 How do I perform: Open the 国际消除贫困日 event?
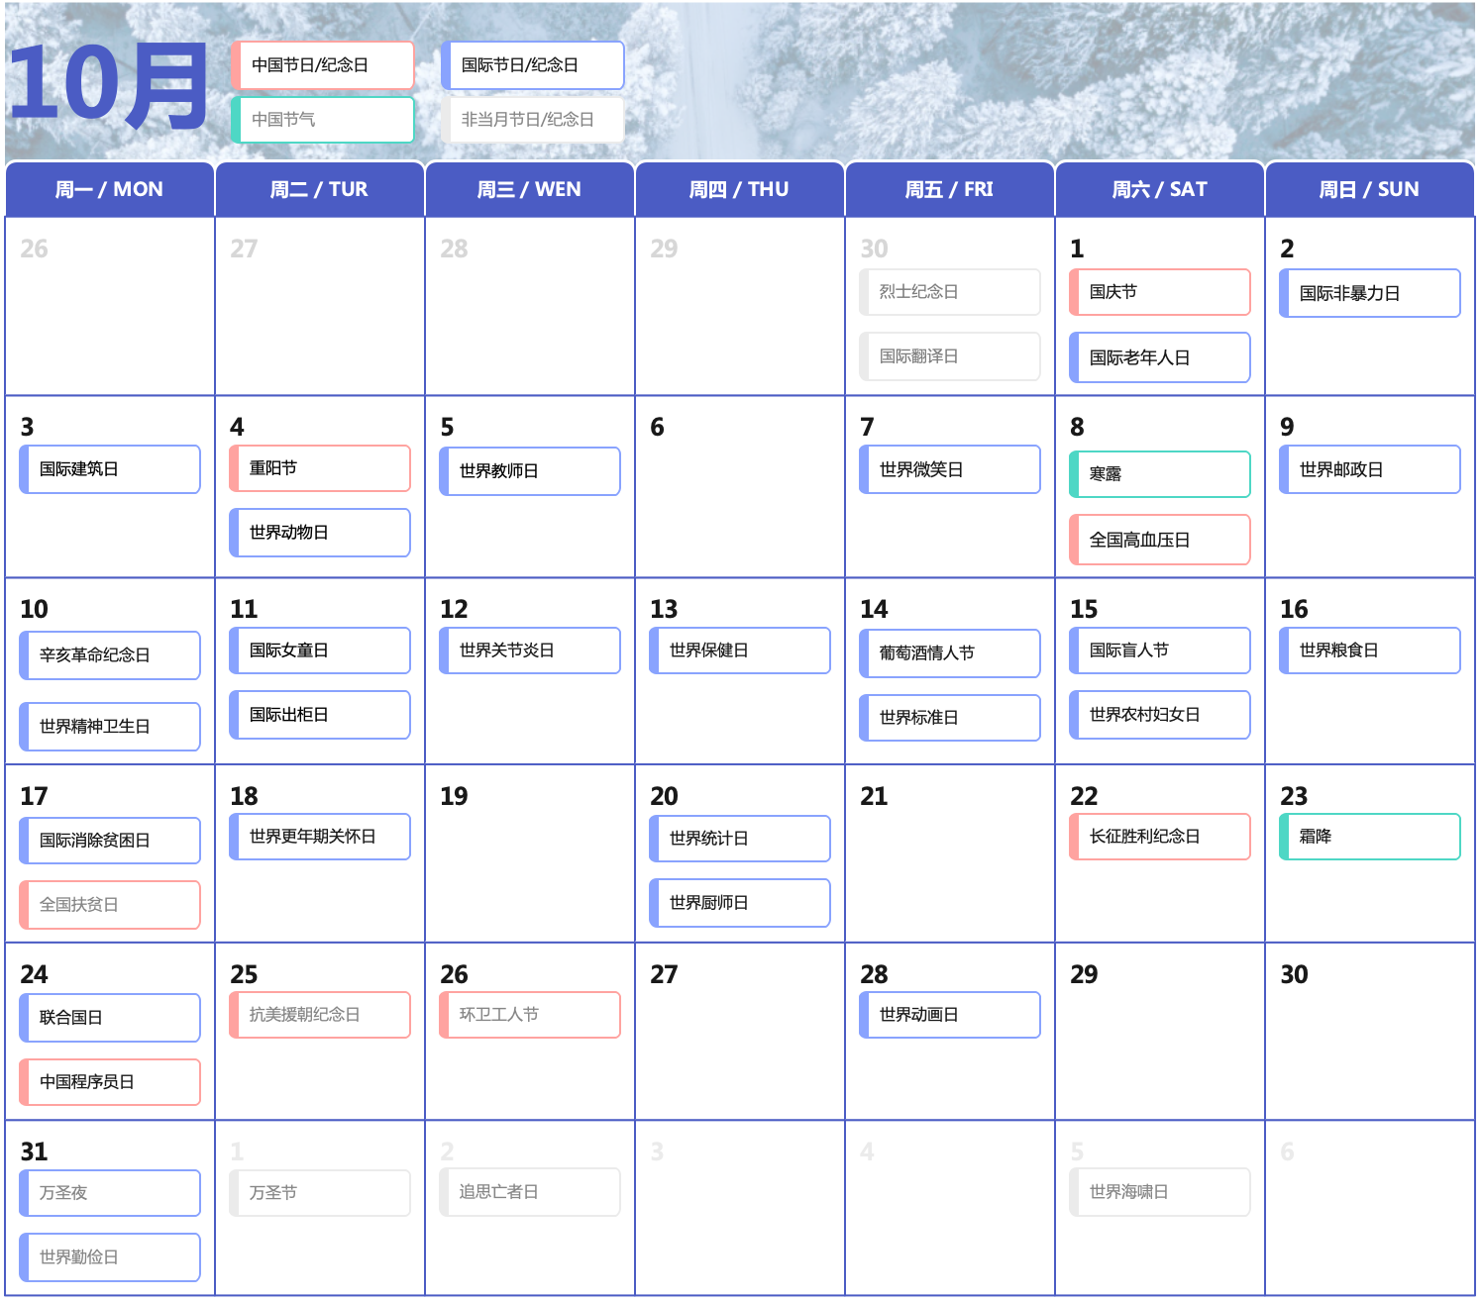110,841
